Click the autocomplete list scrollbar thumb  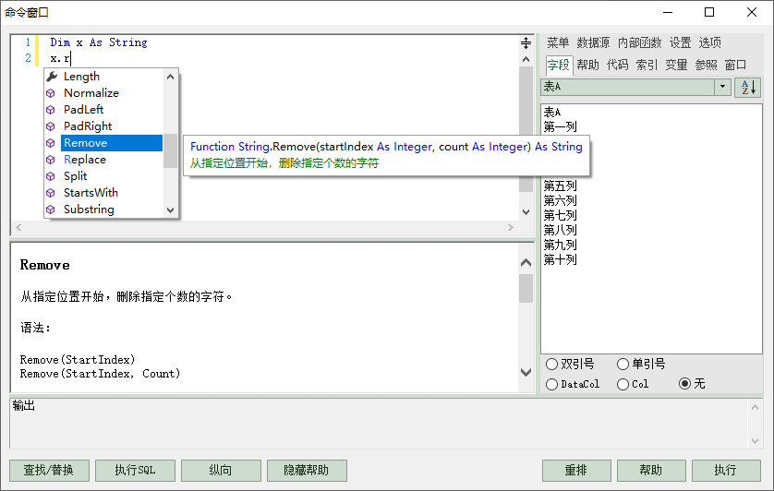170,151
